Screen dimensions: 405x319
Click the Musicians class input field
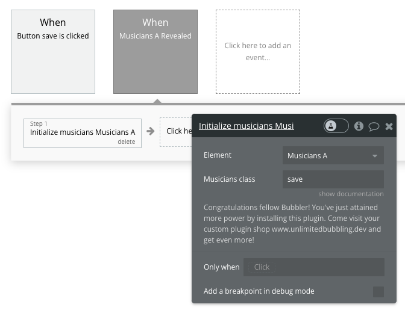pos(333,179)
